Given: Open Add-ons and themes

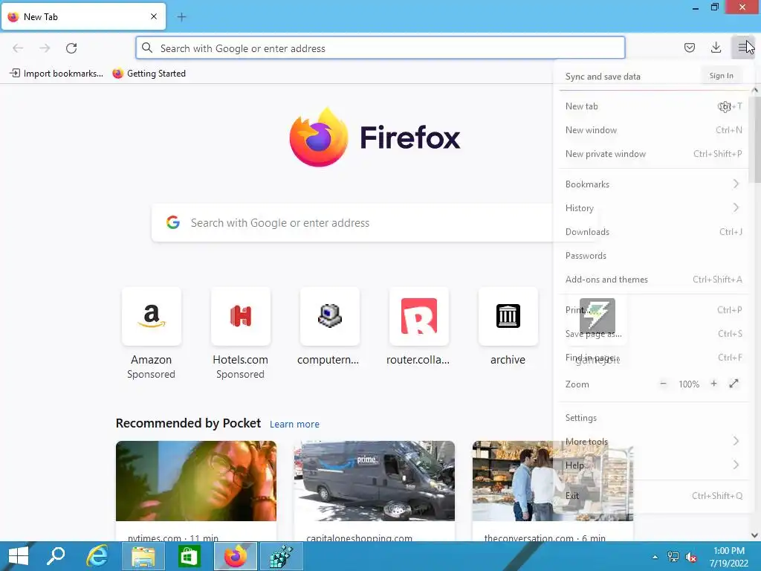Looking at the screenshot, I should [x=652, y=280].
